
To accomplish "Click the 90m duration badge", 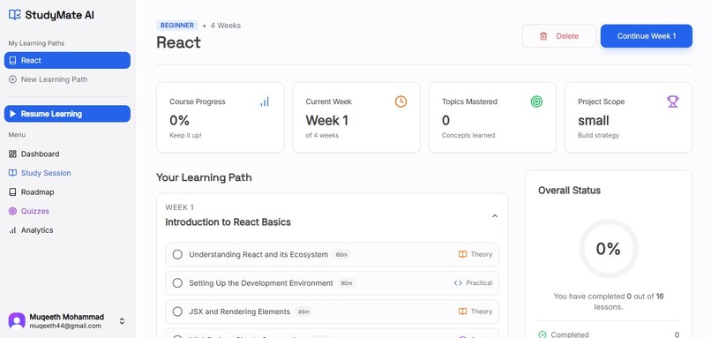I will 347,283.
